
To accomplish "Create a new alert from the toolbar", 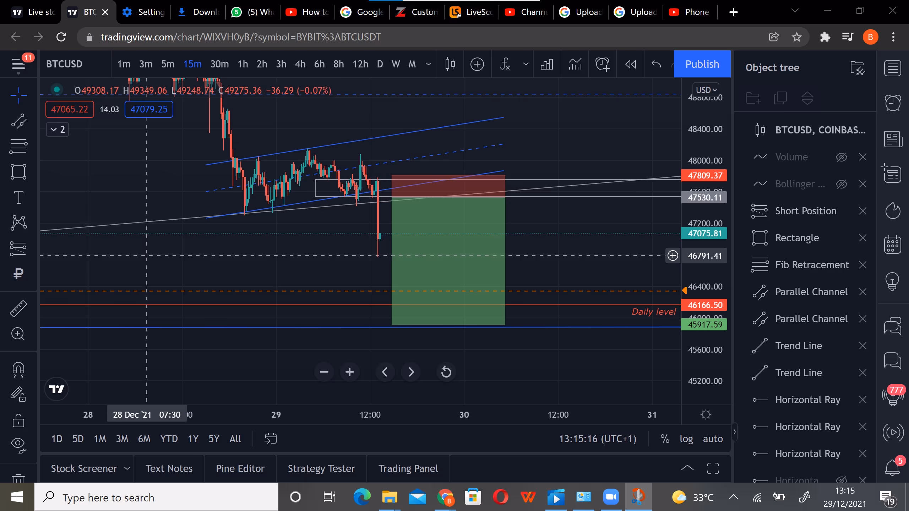I will [x=602, y=64].
